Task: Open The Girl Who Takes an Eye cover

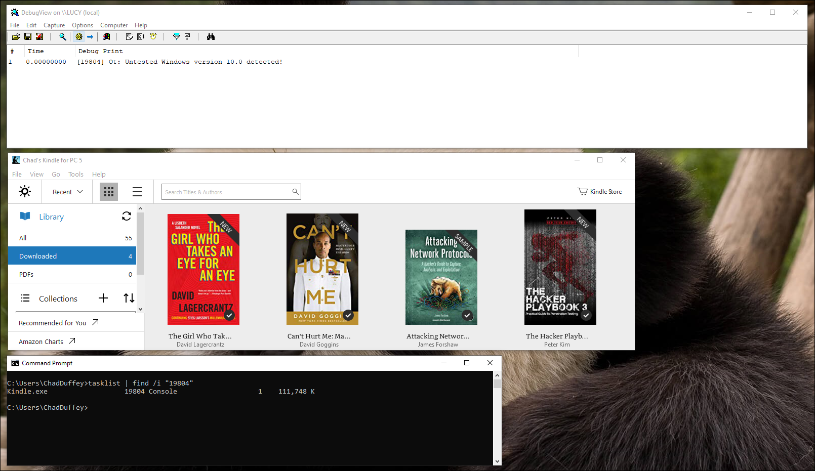Action: (203, 269)
